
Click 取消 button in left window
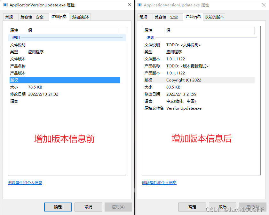point(88,207)
